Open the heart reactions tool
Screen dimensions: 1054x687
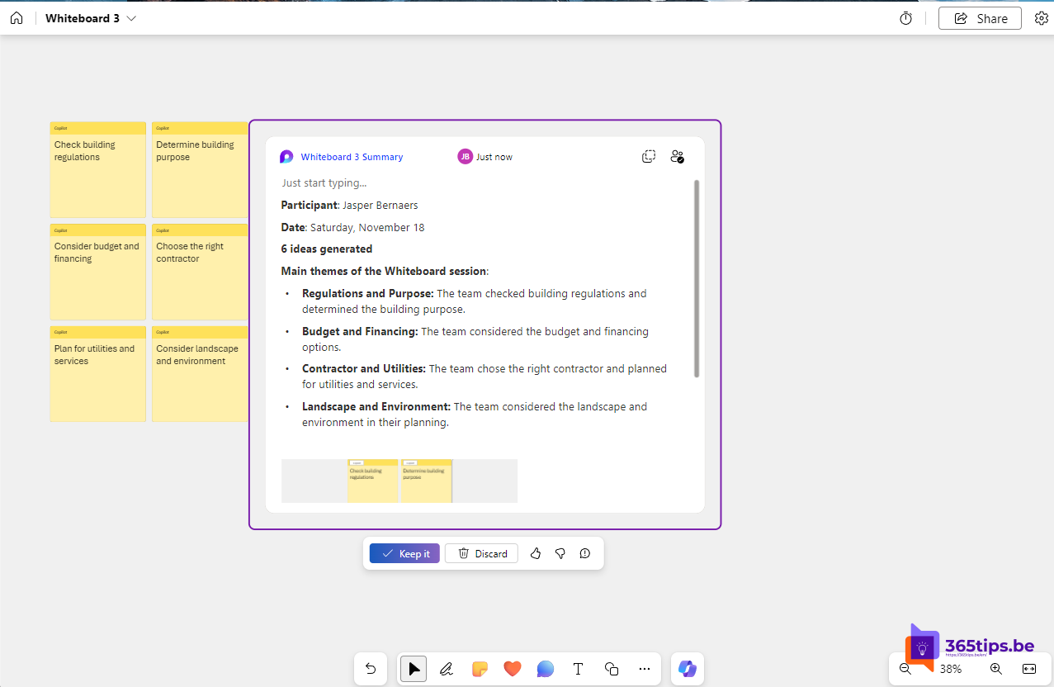[x=513, y=669]
